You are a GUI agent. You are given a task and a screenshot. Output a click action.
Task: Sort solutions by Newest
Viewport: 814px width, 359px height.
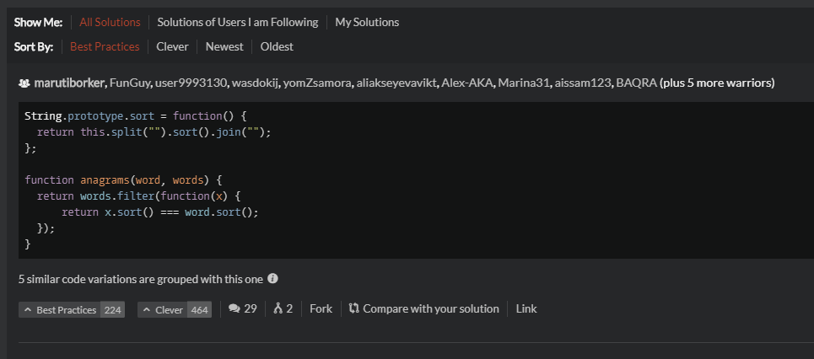(x=224, y=46)
